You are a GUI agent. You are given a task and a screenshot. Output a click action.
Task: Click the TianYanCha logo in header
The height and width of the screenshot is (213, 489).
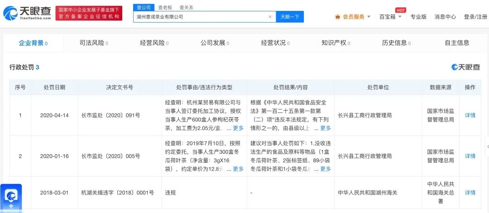(28, 13)
